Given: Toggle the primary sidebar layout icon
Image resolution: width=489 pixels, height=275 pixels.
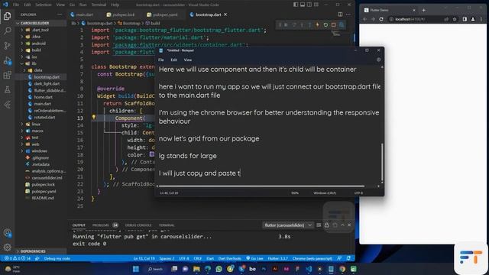Looking at the screenshot, I should click(x=296, y=5).
